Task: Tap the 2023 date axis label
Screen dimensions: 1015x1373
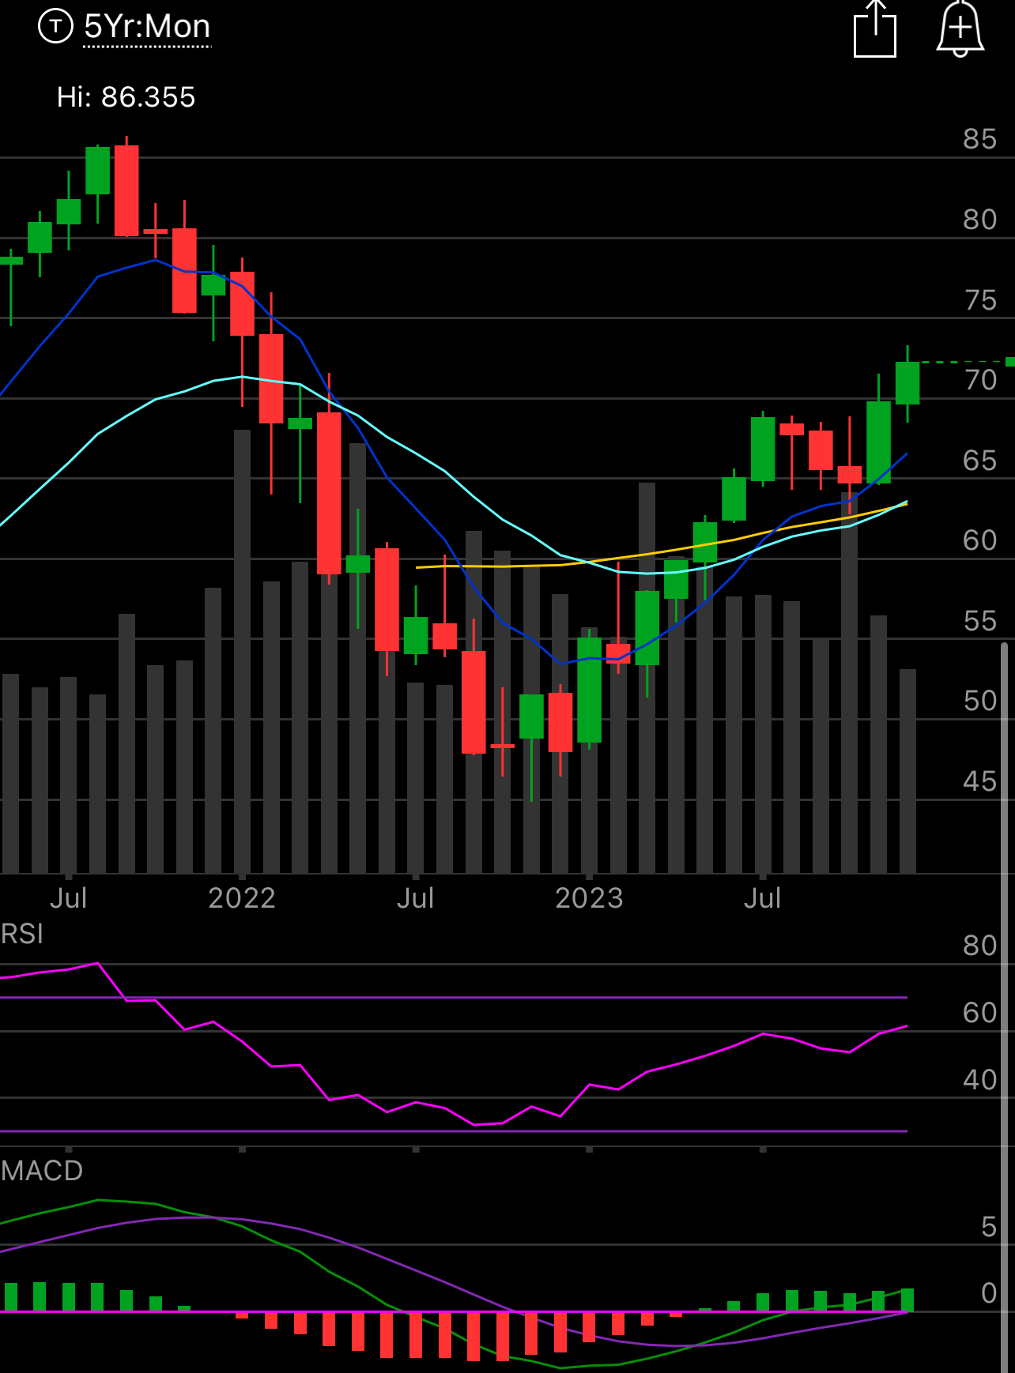Action: [x=589, y=898]
